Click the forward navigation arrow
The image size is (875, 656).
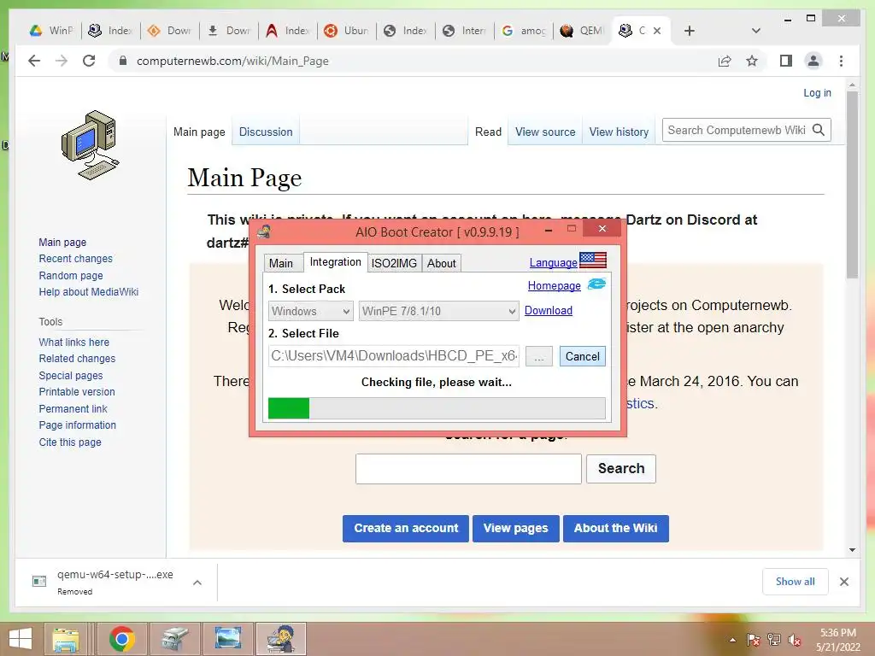click(x=62, y=61)
